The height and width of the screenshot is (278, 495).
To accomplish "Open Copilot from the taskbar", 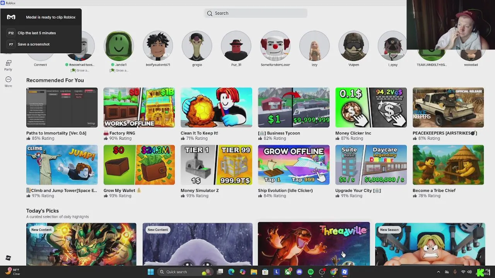I will pyautogui.click(x=242, y=272).
